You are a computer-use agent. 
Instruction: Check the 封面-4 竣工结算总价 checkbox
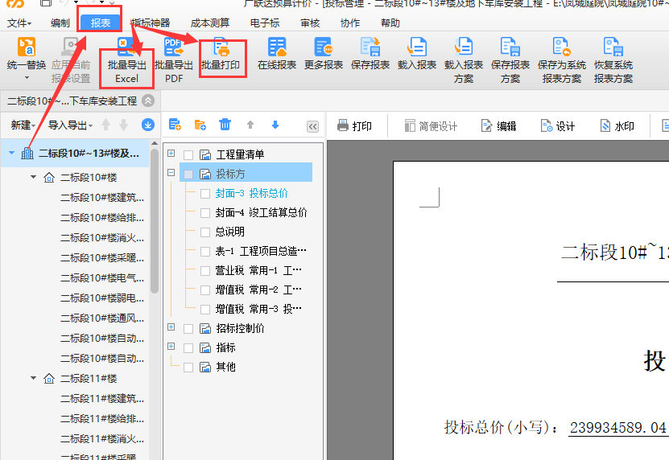(x=205, y=213)
